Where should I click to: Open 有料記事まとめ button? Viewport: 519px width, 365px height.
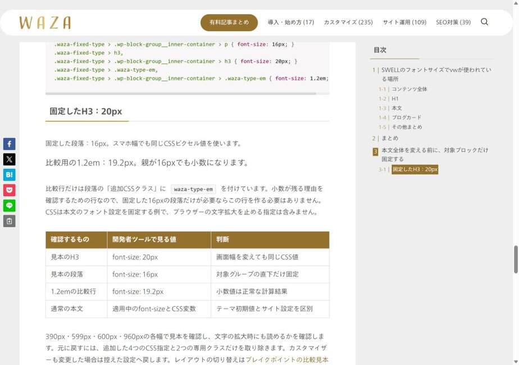tap(229, 22)
